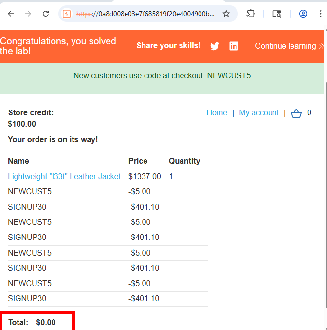Viewport: 327px width, 330px height.
Task: Click the 'Congratulations, you solved the lab!' text
Action: [58, 46]
